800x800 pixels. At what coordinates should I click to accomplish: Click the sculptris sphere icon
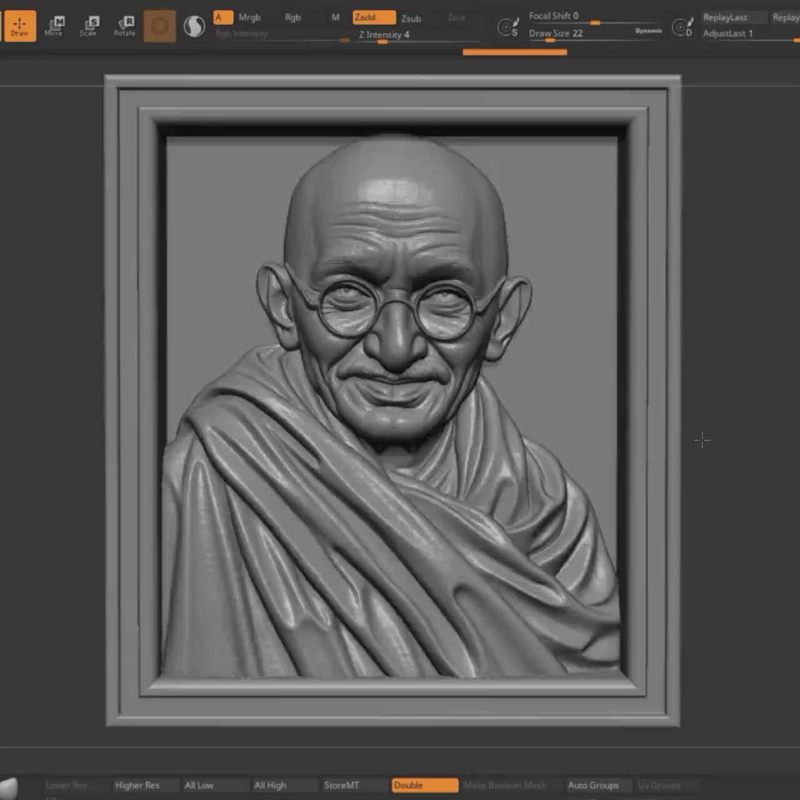point(194,26)
